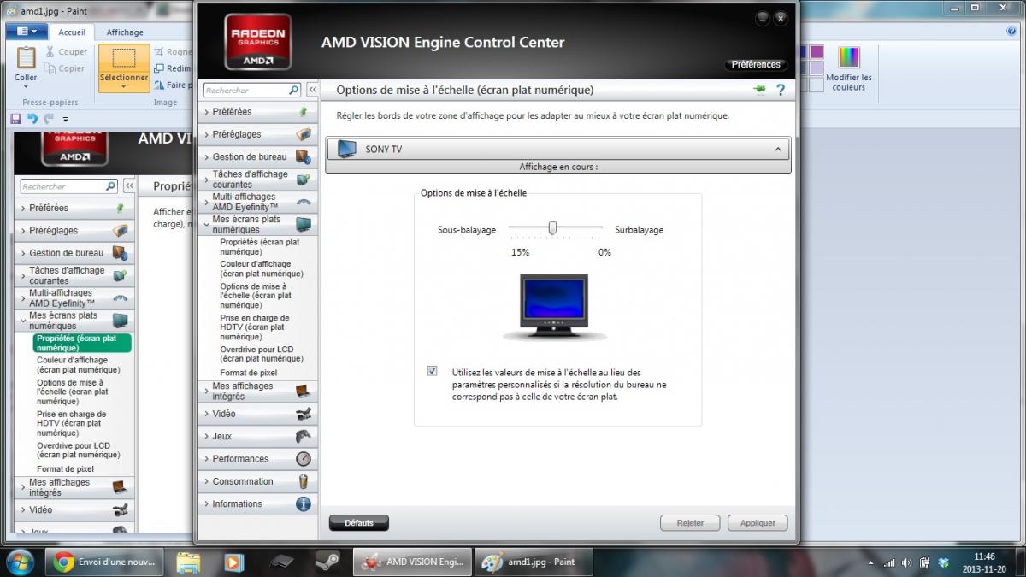Viewport: 1026px width, 577px height.
Task: Undo using Paint quick access arrow
Action: pos(32,119)
